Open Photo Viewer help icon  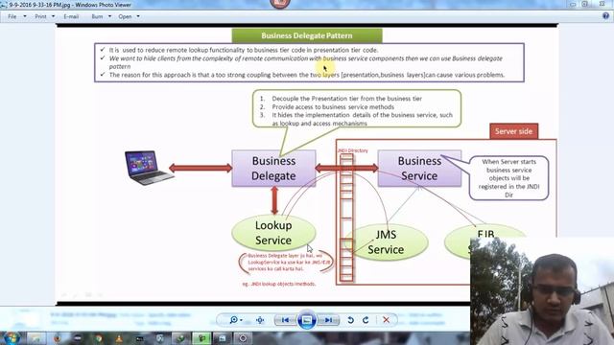coord(605,16)
